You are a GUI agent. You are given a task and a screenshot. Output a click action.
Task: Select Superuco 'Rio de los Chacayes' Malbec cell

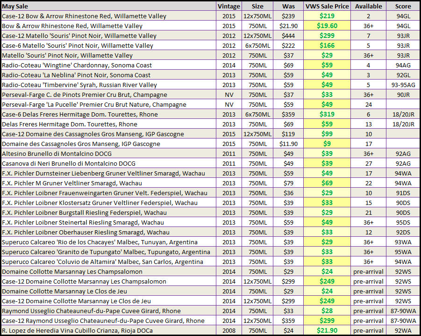pos(108,242)
